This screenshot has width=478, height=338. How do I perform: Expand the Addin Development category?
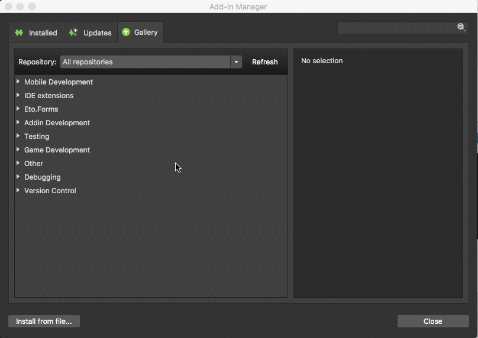18,122
